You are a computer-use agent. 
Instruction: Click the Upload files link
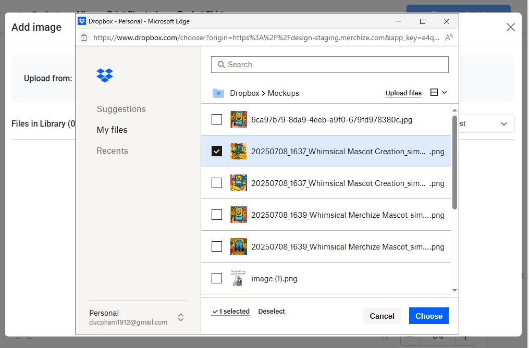point(403,93)
